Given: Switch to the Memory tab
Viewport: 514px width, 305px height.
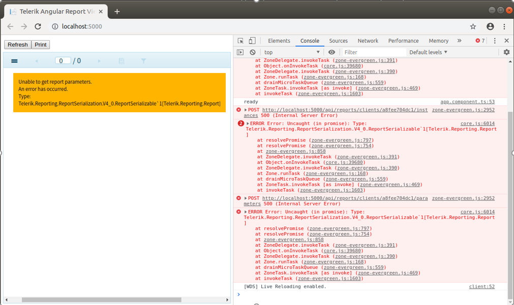Looking at the screenshot, I should pos(438,41).
